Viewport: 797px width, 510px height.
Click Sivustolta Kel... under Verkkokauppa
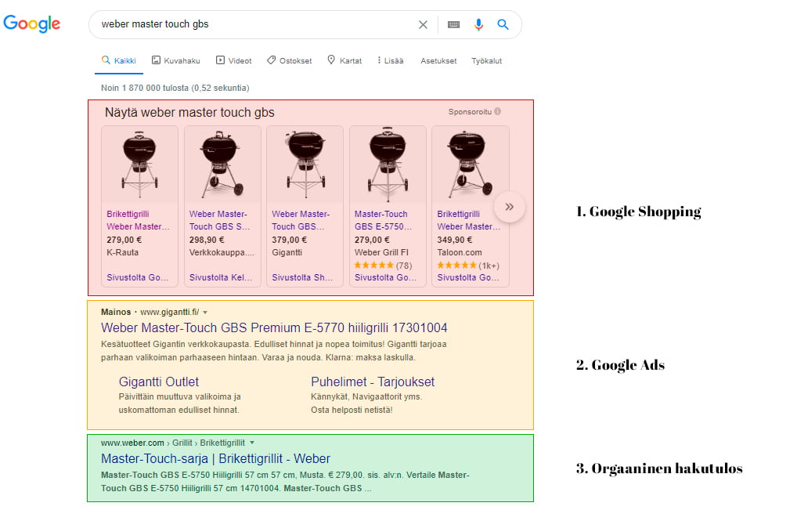221,277
